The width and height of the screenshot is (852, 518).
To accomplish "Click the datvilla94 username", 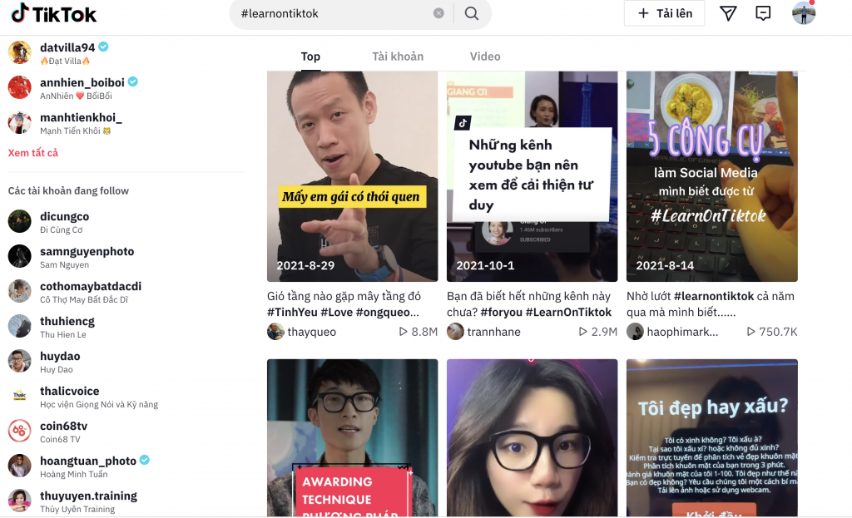I will point(67,47).
